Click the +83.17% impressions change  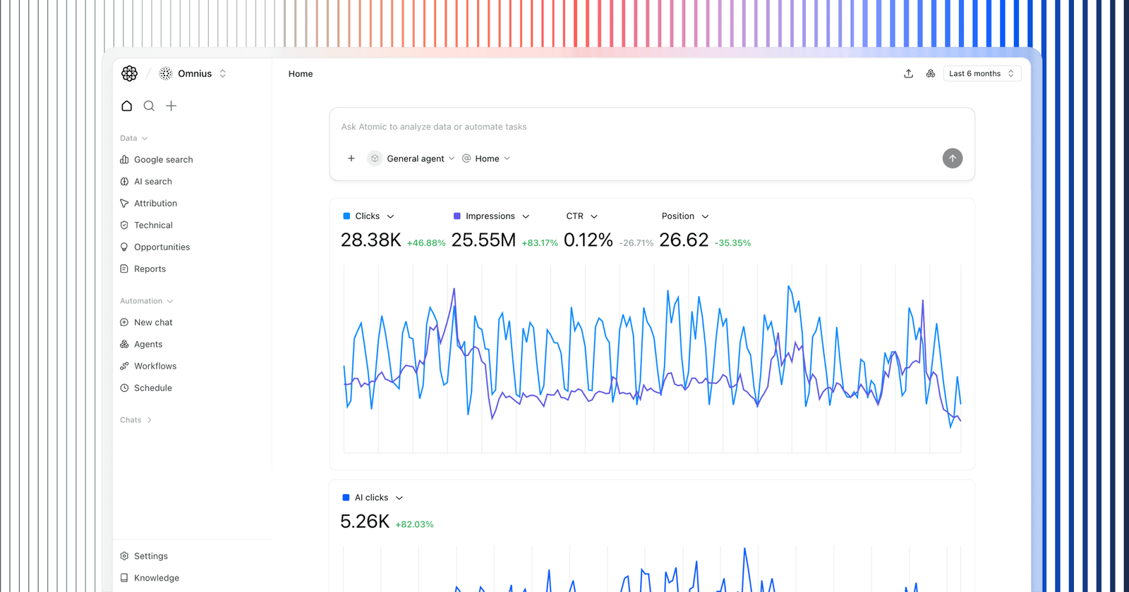coord(540,243)
